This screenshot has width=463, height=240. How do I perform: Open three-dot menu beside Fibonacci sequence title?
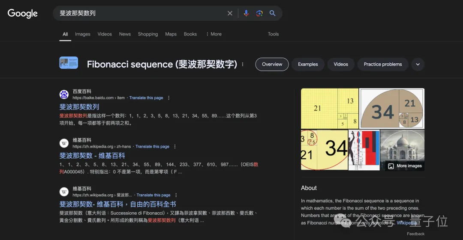tap(243, 64)
